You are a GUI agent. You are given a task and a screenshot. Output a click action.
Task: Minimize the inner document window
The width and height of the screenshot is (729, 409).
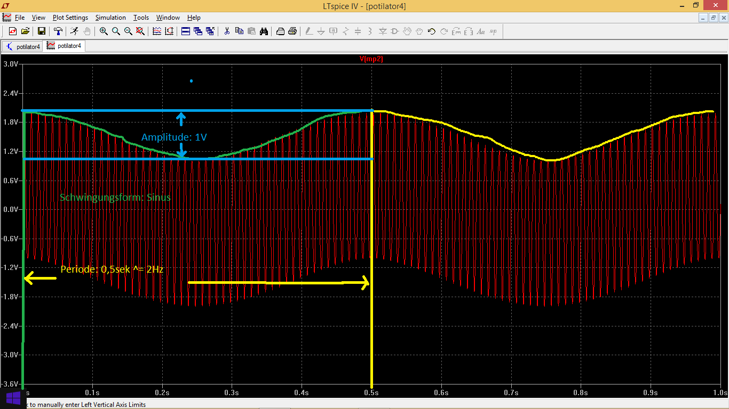[x=703, y=18]
